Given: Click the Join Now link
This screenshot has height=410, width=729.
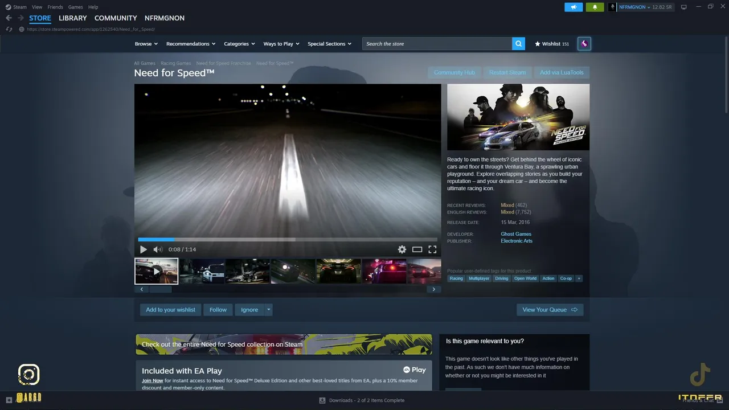Looking at the screenshot, I should point(153,380).
